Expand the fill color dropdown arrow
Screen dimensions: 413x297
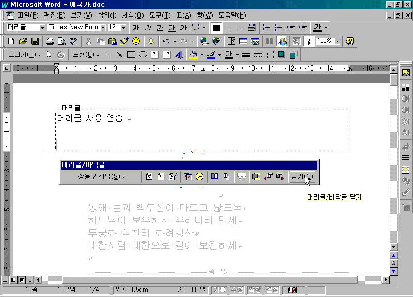point(202,55)
